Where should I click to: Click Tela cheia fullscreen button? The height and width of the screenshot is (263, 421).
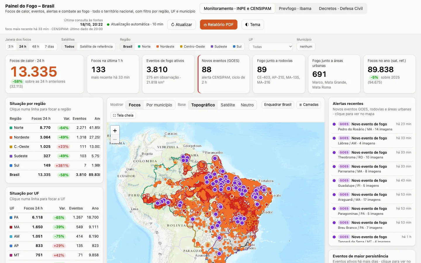[x=123, y=115]
